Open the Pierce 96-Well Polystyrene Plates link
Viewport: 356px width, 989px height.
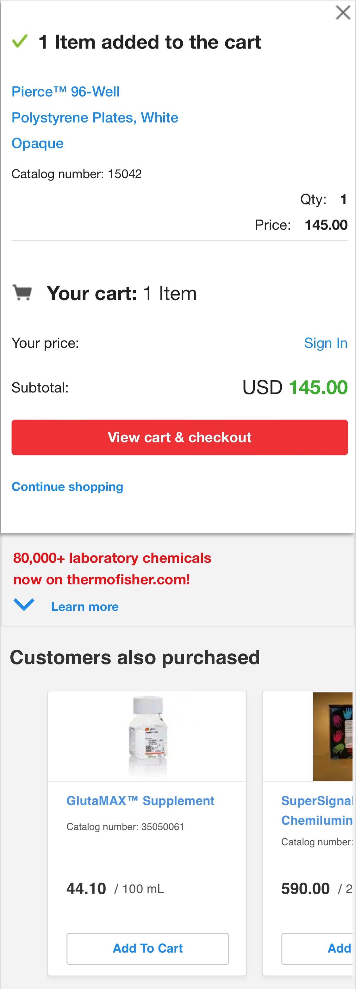point(95,117)
